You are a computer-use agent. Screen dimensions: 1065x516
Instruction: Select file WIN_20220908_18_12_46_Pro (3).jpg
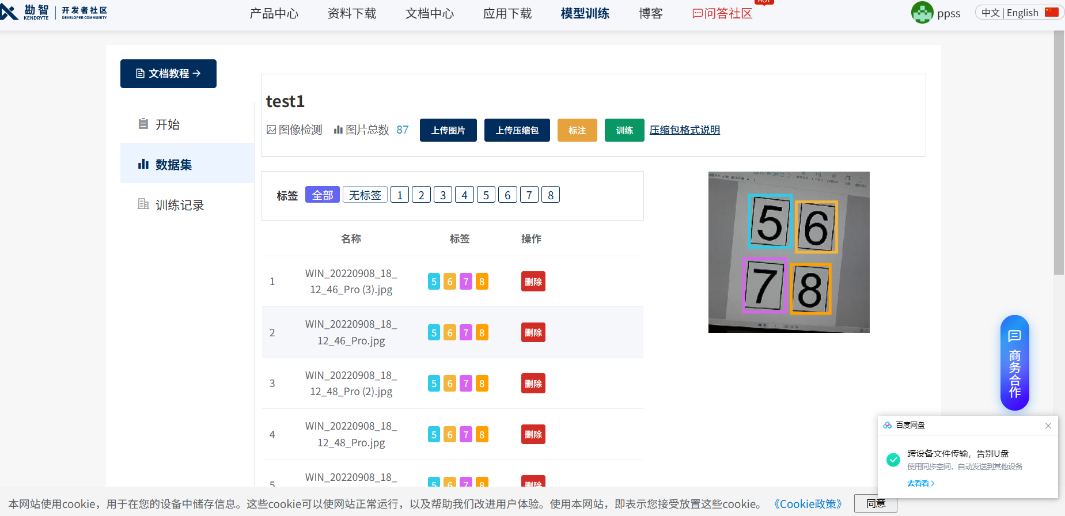(x=351, y=282)
